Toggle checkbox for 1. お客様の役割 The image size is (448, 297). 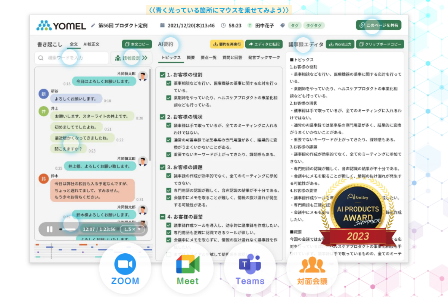162,75
